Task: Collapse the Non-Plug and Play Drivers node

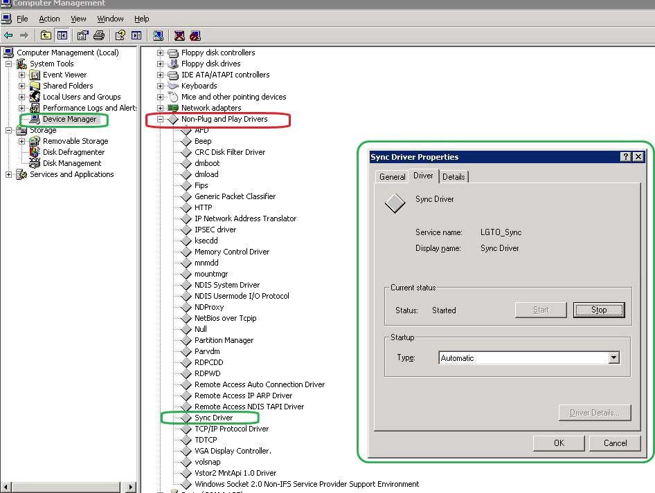Action: (x=160, y=120)
